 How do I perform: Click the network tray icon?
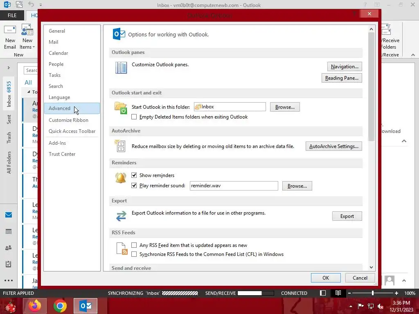click(x=371, y=306)
